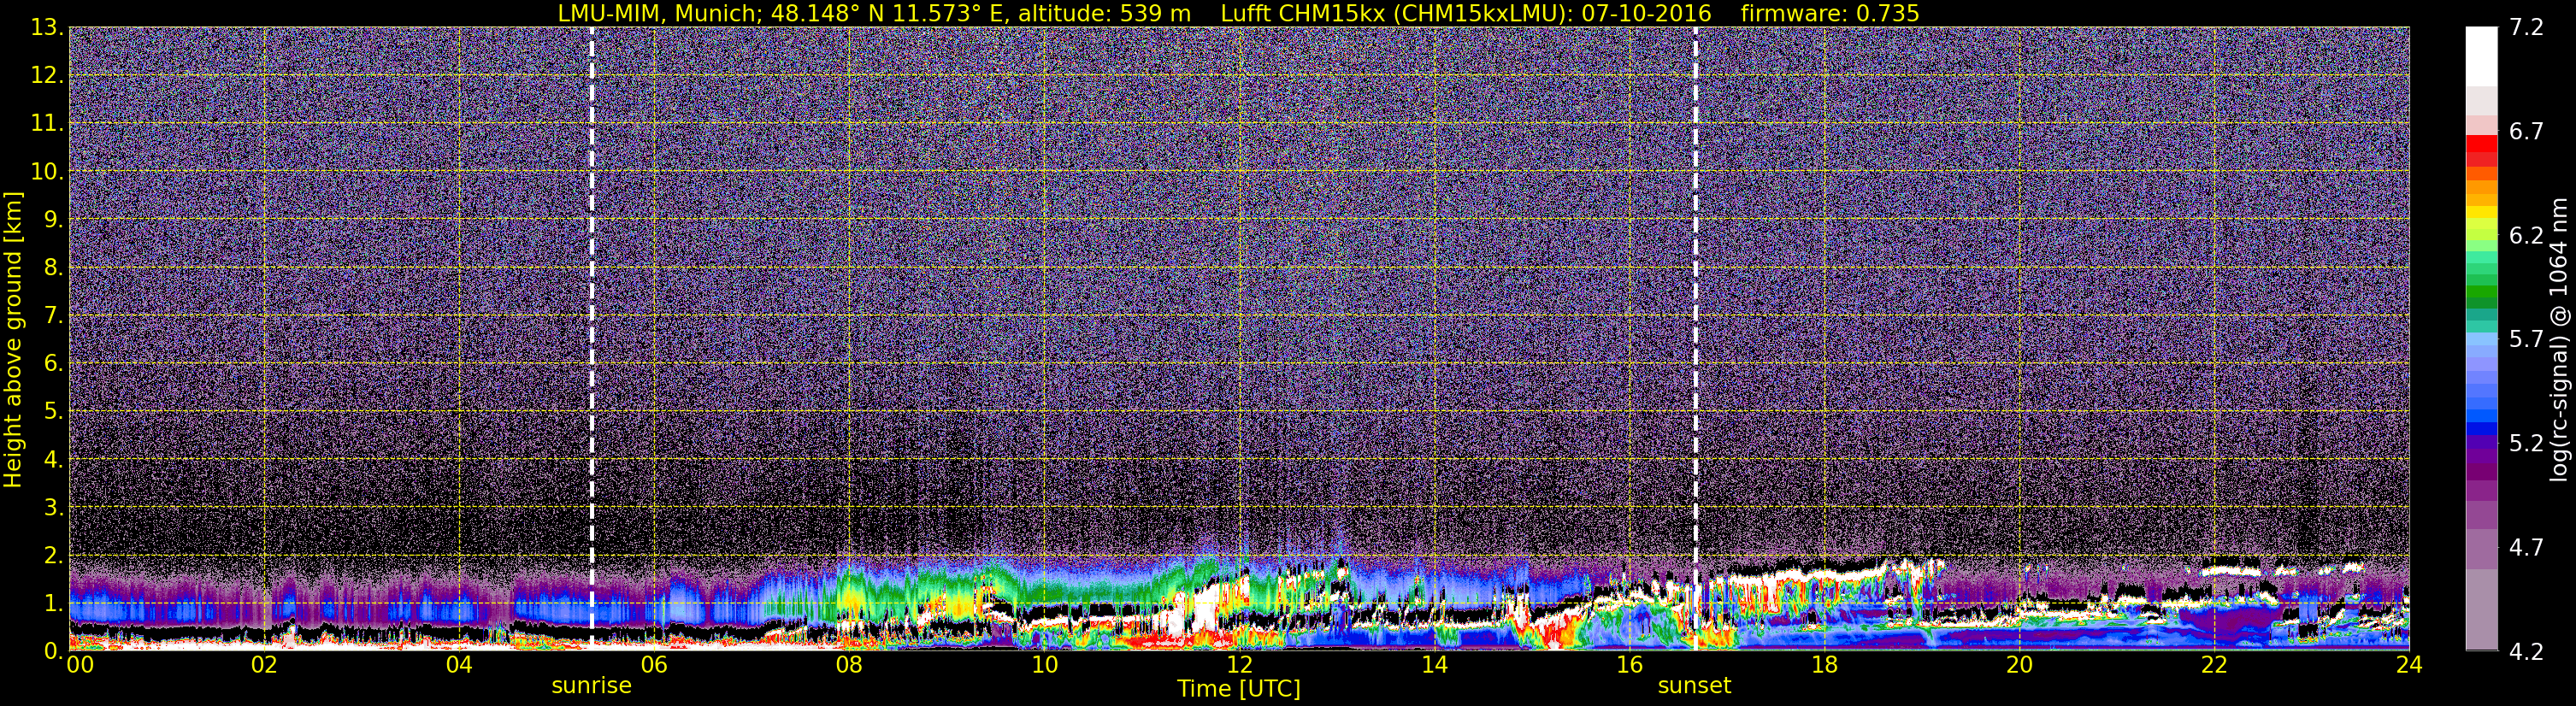
Task: Click the 'log(rc-signal) @ 1064 nm' colorbar label
Action: point(2559,339)
